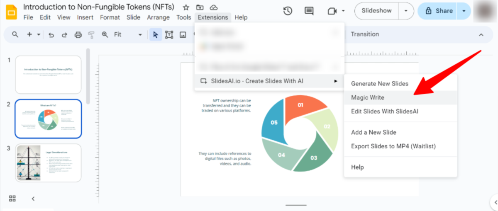The image size is (498, 211).
Task: Click chart segment 04
Action: [x=281, y=155]
